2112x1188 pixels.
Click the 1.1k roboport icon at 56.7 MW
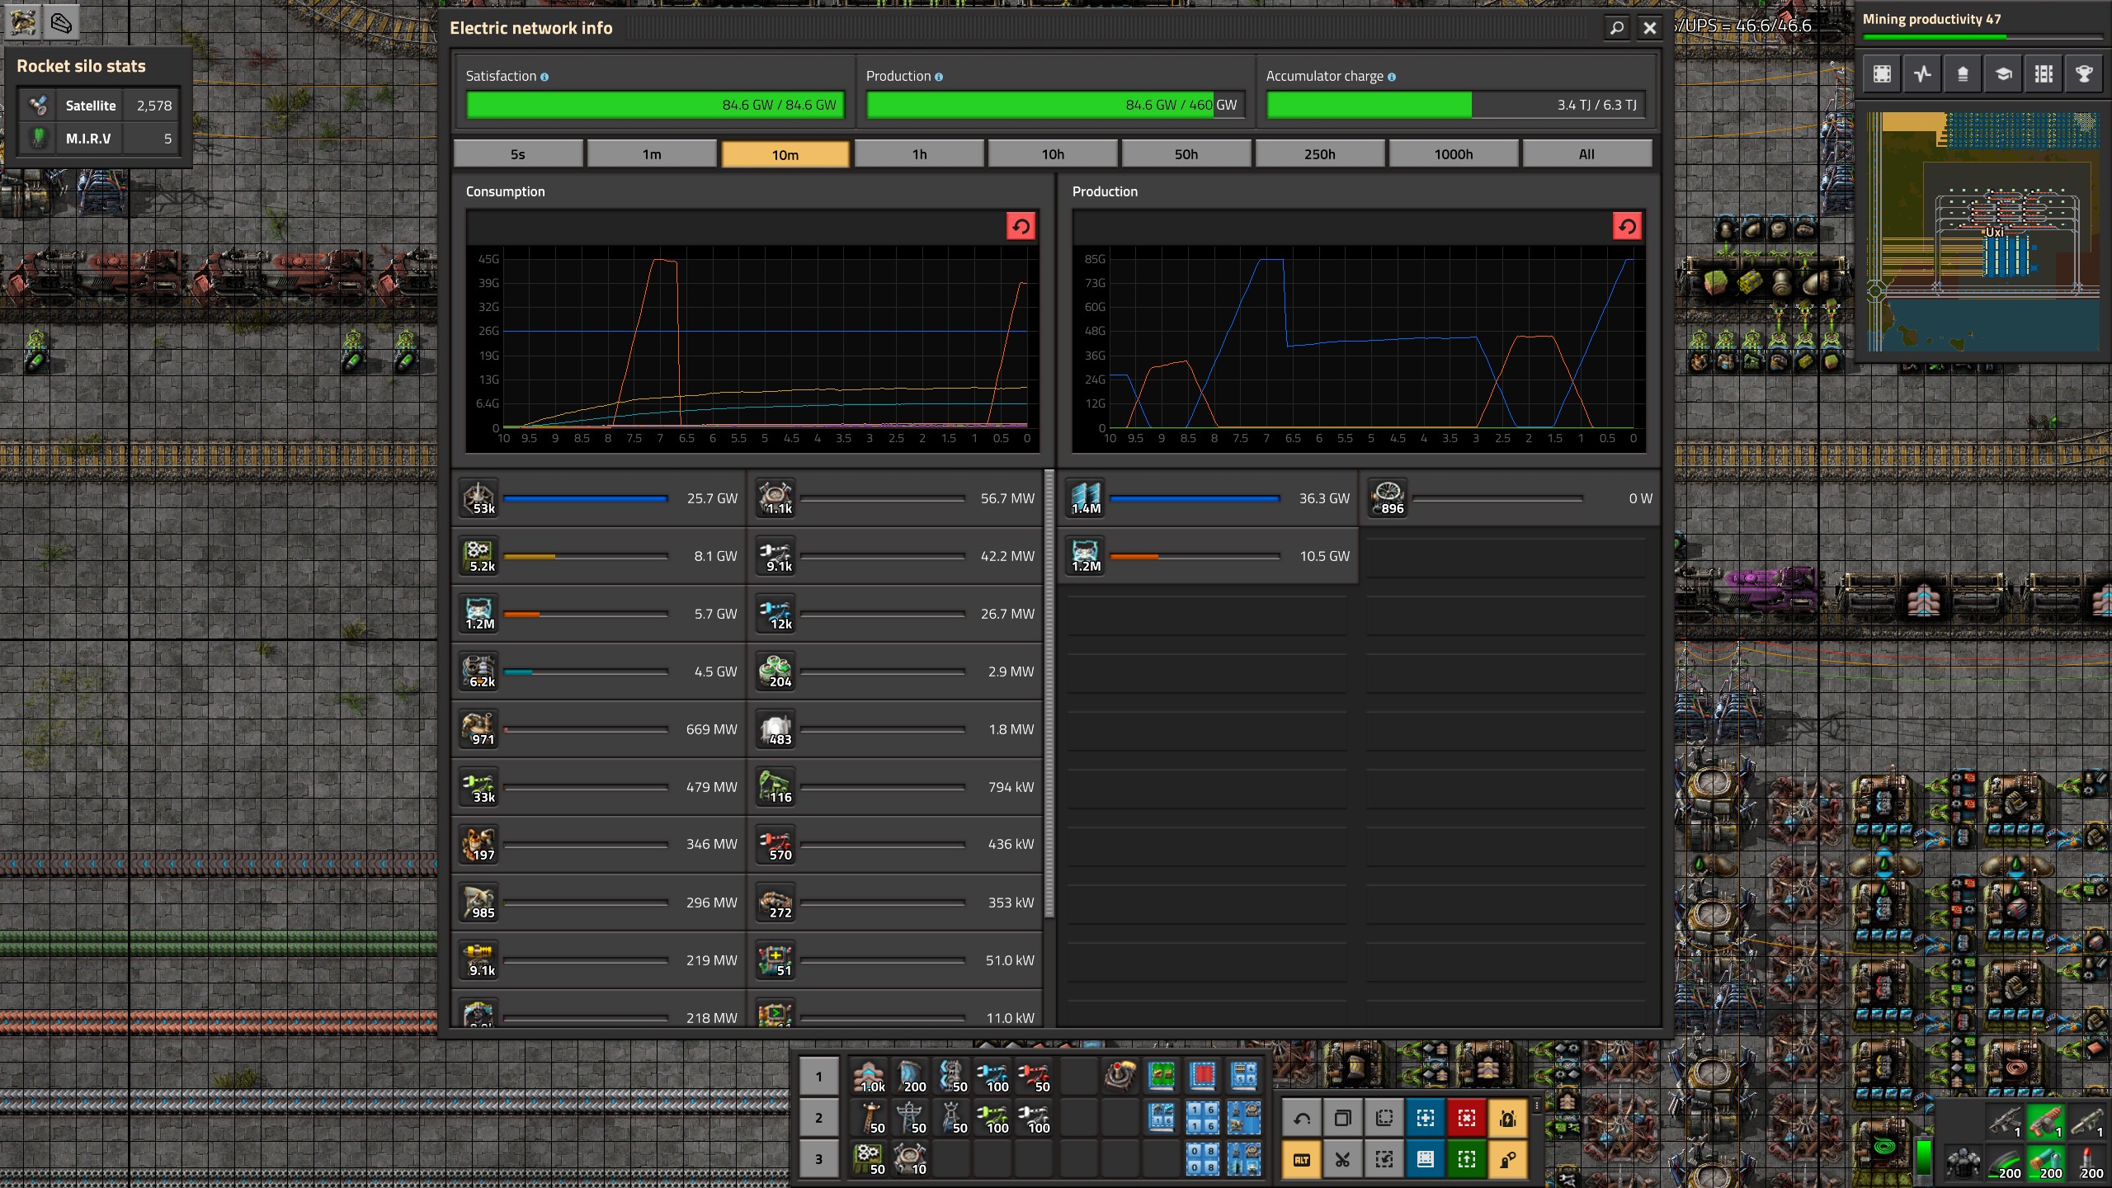(776, 497)
